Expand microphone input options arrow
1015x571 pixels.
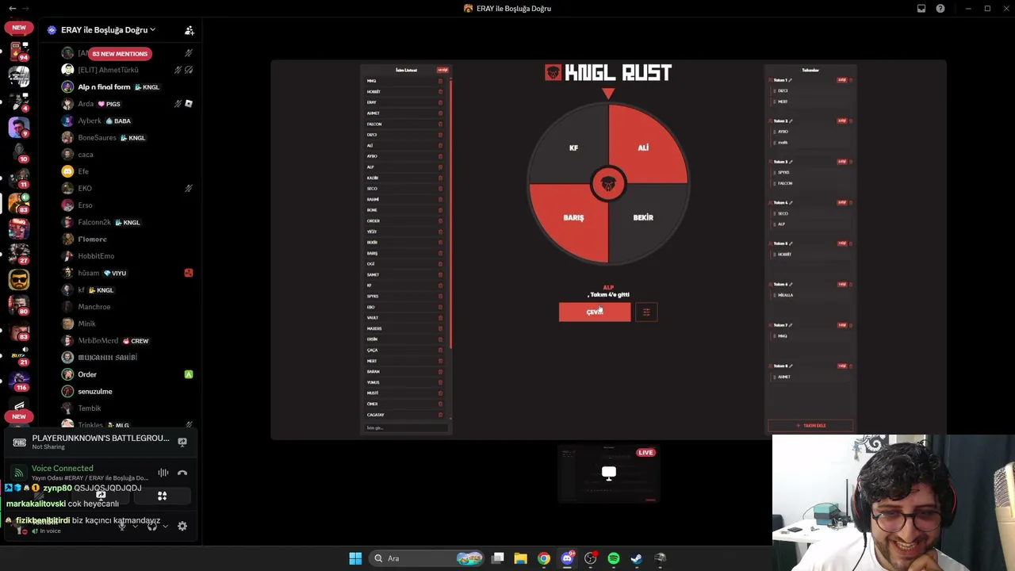(135, 526)
